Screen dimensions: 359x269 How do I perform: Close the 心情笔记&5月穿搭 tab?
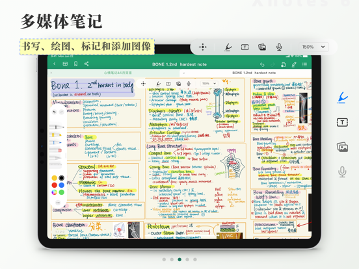click(51, 73)
